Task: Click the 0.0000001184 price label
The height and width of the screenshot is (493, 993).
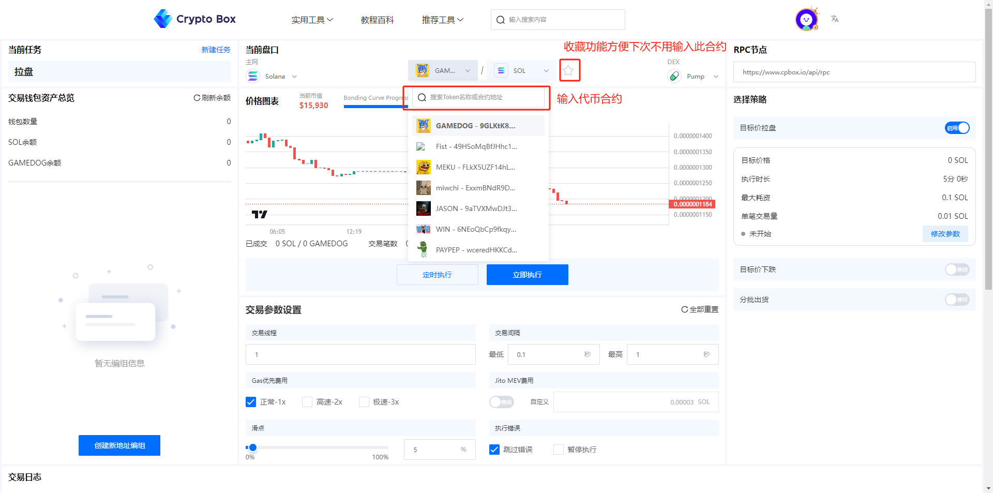Action: [x=693, y=204]
